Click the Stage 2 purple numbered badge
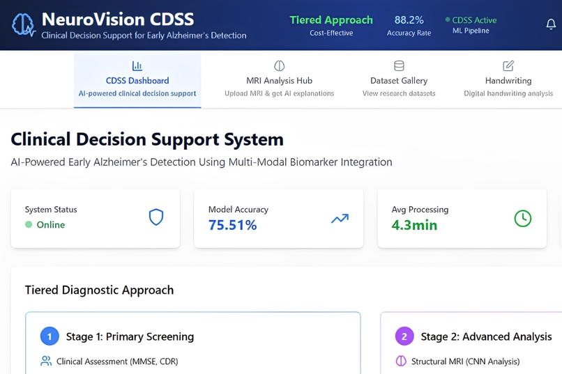The image size is (562, 374). point(404,336)
